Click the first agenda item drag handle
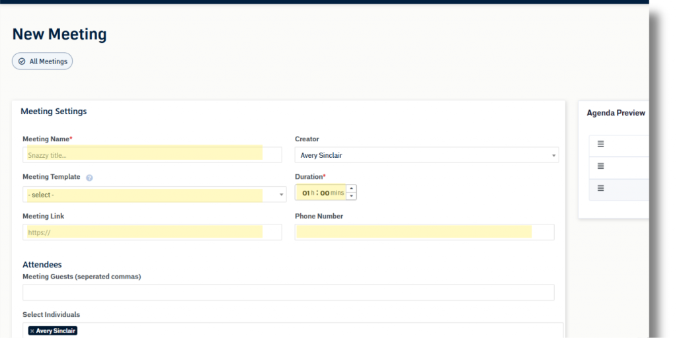677x338 pixels. (x=601, y=144)
